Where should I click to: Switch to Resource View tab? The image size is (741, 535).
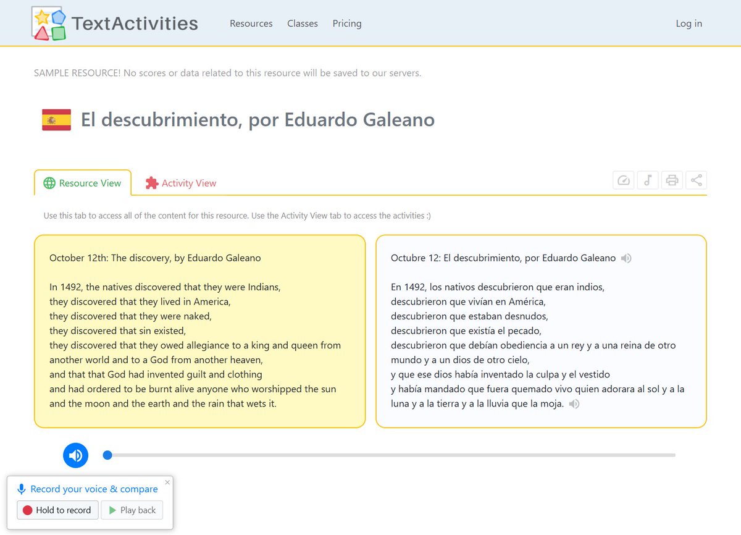(83, 183)
